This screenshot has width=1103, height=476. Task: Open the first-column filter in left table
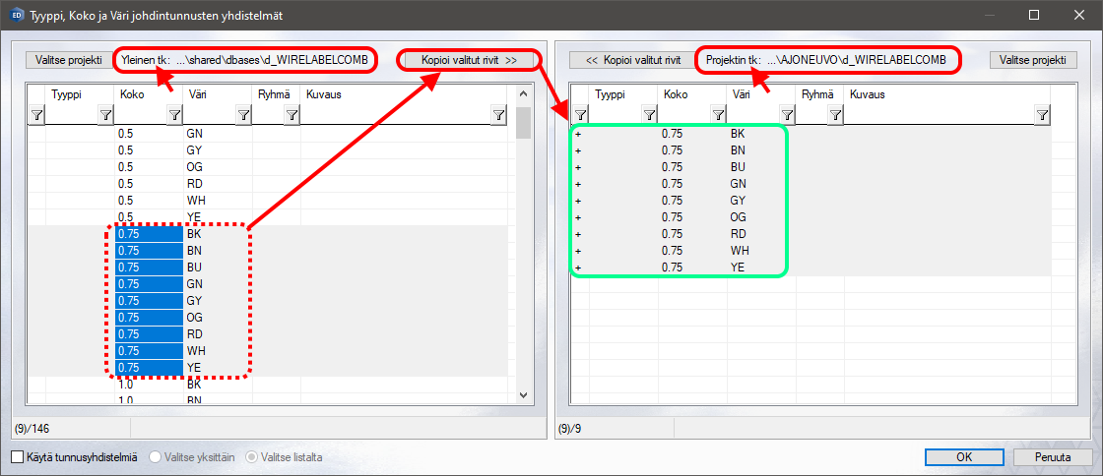coord(36,115)
